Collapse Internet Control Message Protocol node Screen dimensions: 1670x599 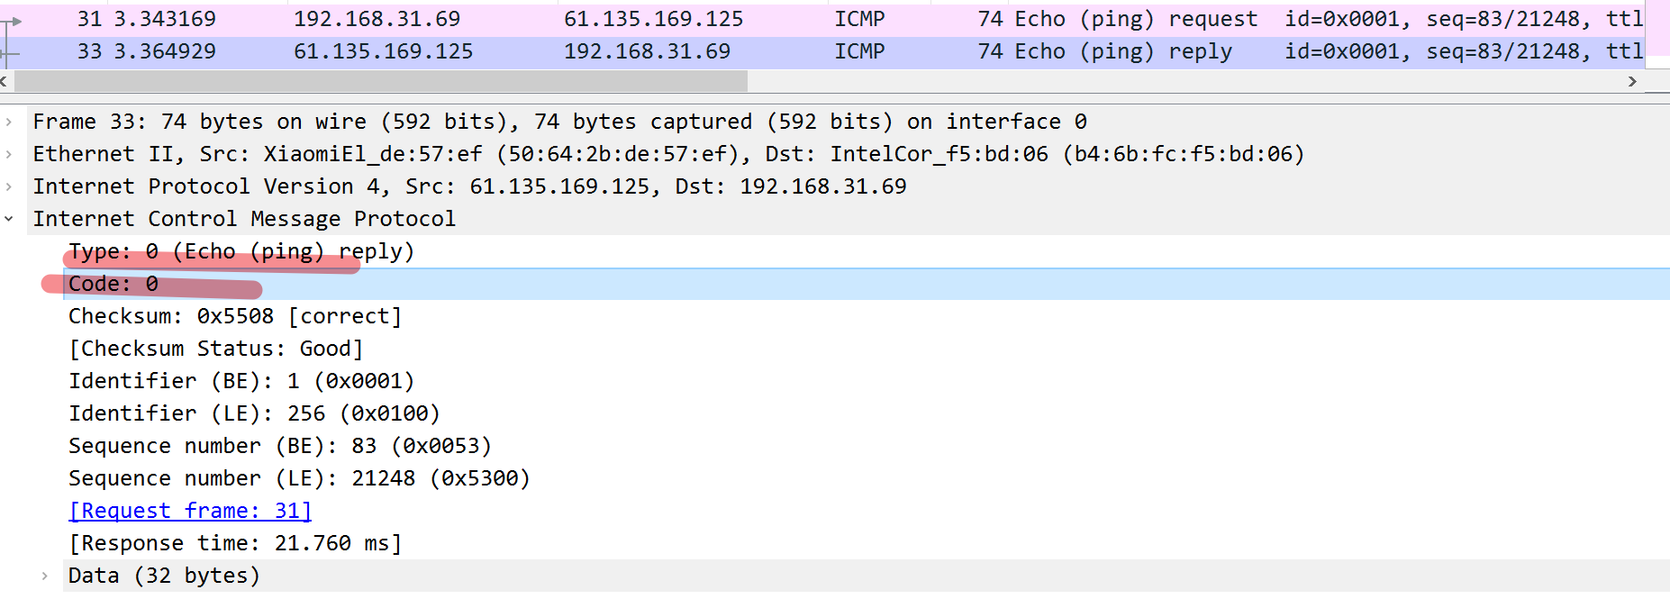click(x=9, y=219)
